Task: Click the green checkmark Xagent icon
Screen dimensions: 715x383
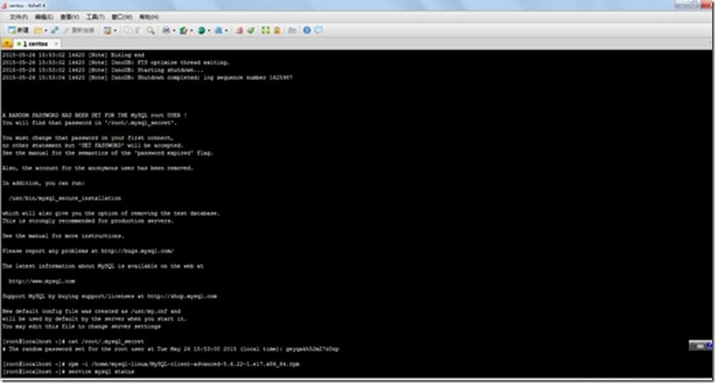Action: (251, 30)
